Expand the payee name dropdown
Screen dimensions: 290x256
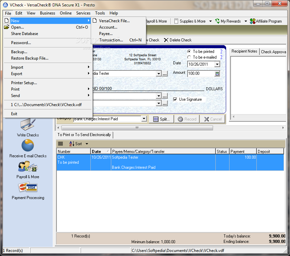[159, 74]
